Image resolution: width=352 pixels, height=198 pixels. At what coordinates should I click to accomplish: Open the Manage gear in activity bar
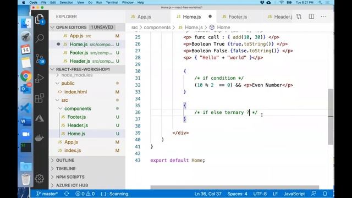(40, 179)
